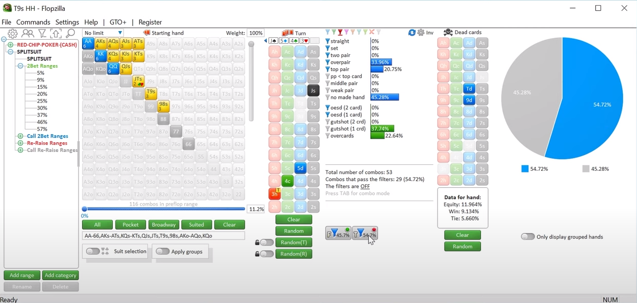Image resolution: width=637 pixels, height=303 pixels.
Task: Open the GTO+ menu
Action: [118, 22]
